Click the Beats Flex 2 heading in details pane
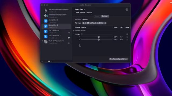 coord(80,10)
